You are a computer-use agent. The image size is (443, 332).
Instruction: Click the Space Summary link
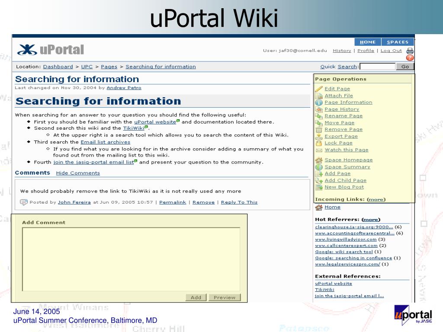(x=347, y=167)
